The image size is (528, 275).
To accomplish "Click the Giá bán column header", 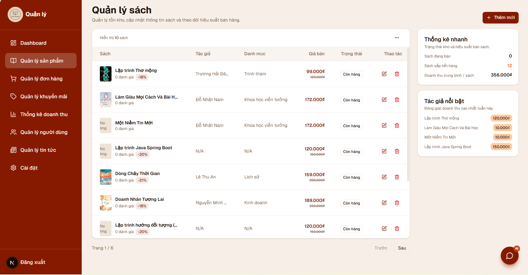I will click(x=317, y=54).
